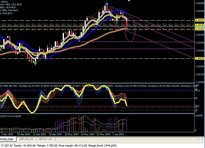
Task: Click the 30 Apr 2009 date label
Action: 55,134
